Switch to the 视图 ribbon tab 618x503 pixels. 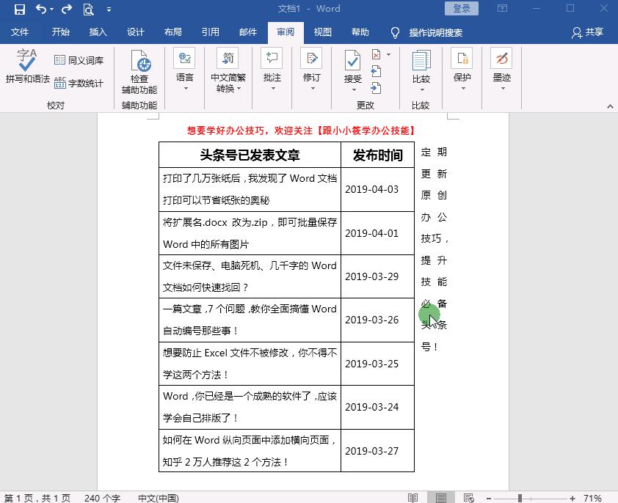[x=321, y=32]
